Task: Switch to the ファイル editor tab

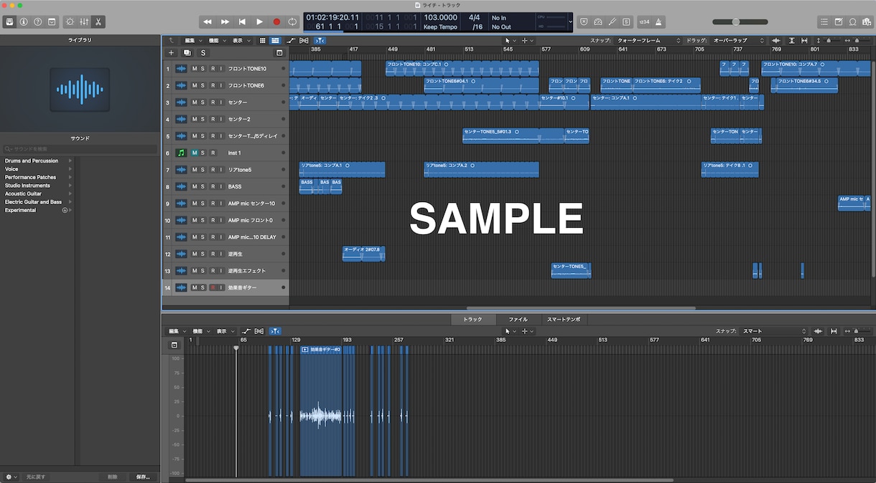Action: click(518, 320)
